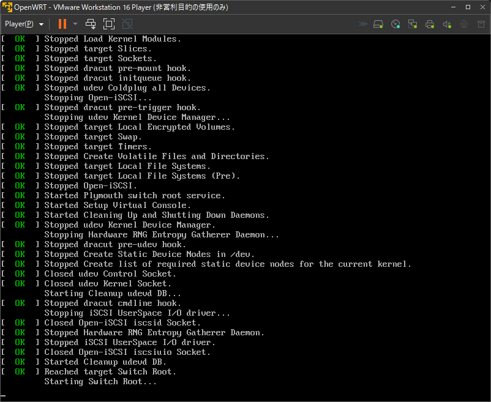491x402 pixels.
Task: Click 'Stopped Load Kernel Modules.' line
Action: coord(113,39)
